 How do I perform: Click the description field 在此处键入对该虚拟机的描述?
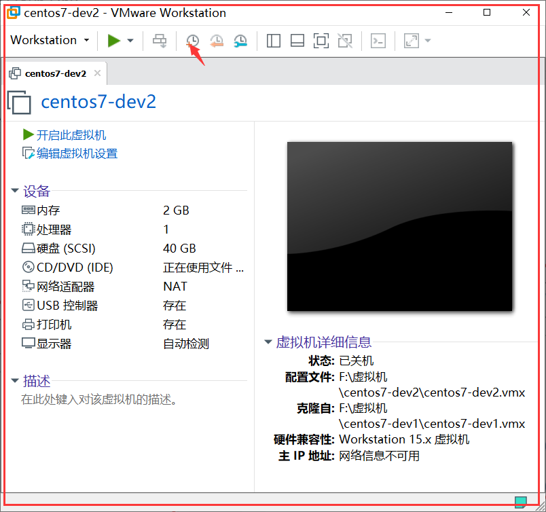(x=99, y=399)
